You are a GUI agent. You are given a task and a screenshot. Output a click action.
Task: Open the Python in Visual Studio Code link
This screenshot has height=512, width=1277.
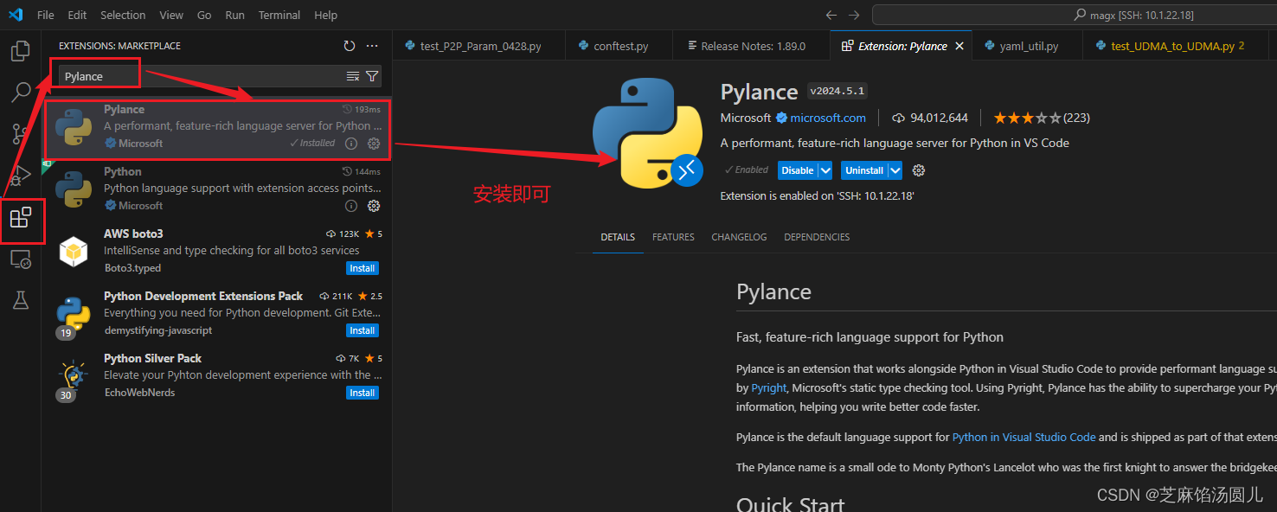[1024, 438]
